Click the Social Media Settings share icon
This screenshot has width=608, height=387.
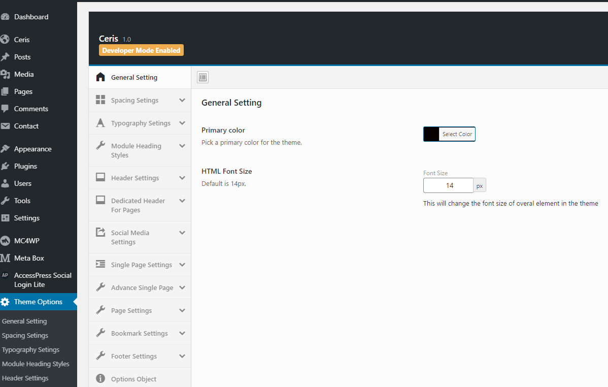pyautogui.click(x=100, y=232)
